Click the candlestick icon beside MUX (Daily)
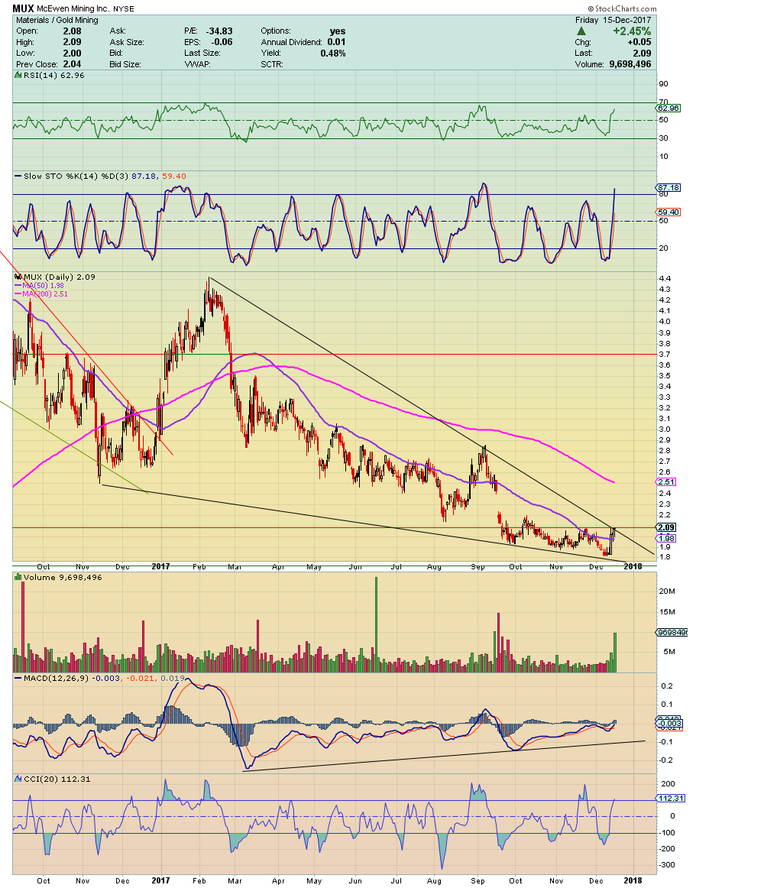Viewport: 764px width, 888px height. click(18, 277)
